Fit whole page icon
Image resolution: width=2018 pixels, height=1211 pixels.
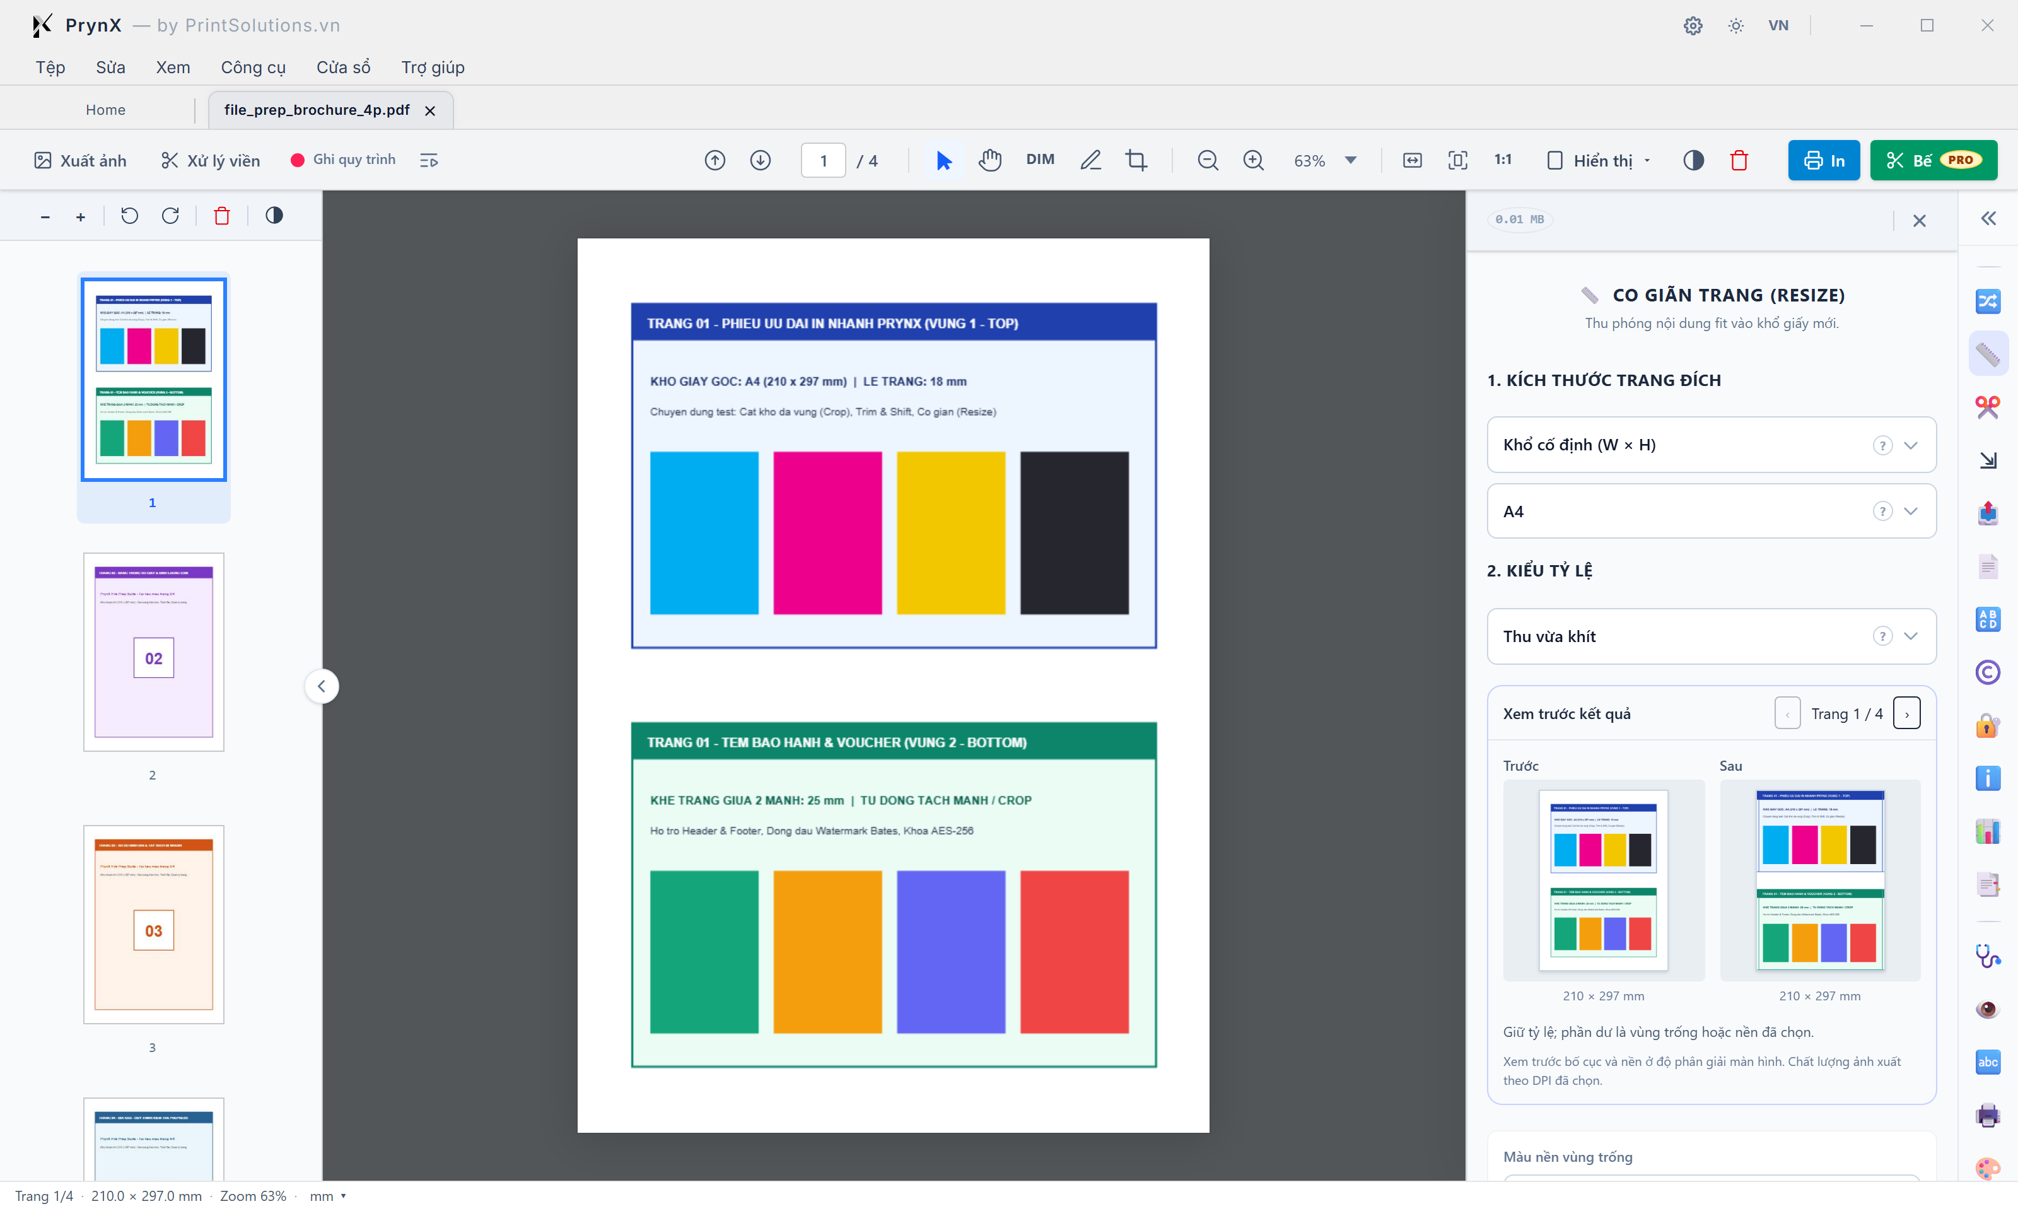(1457, 161)
